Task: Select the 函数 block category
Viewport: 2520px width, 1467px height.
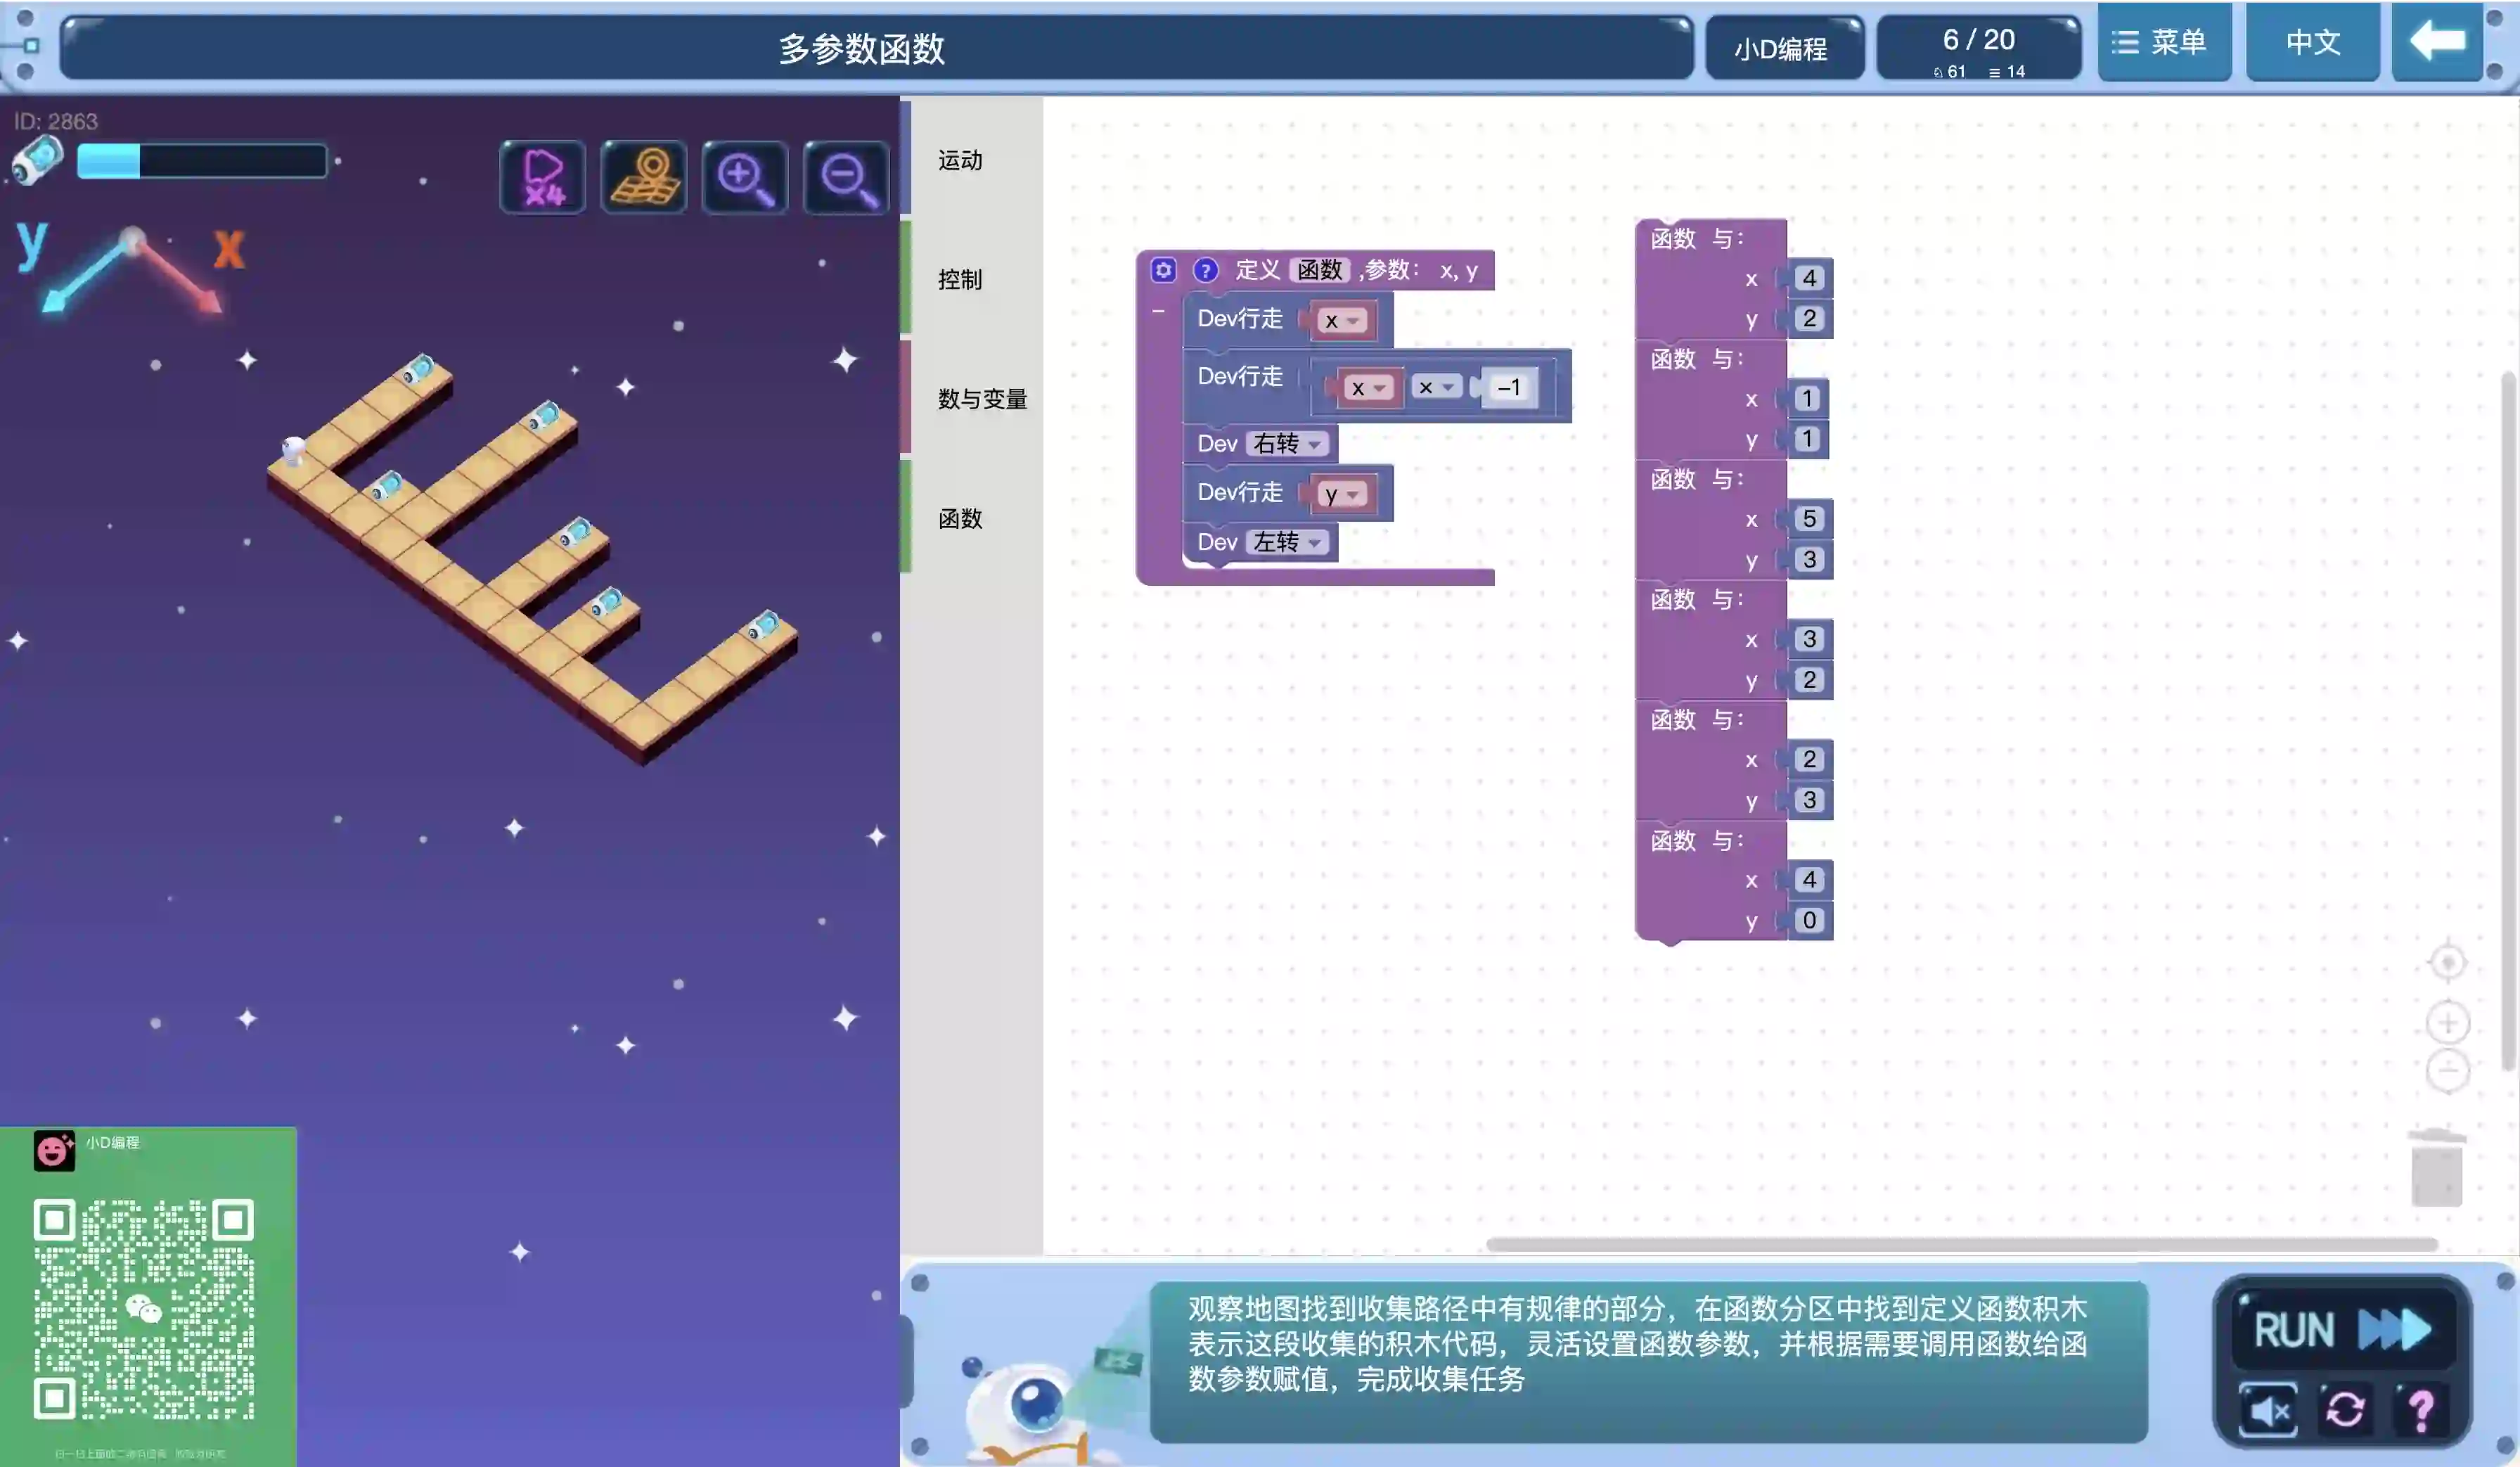Action: tap(960, 518)
